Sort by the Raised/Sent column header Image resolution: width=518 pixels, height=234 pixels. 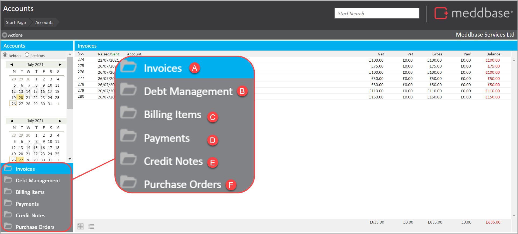coord(108,54)
